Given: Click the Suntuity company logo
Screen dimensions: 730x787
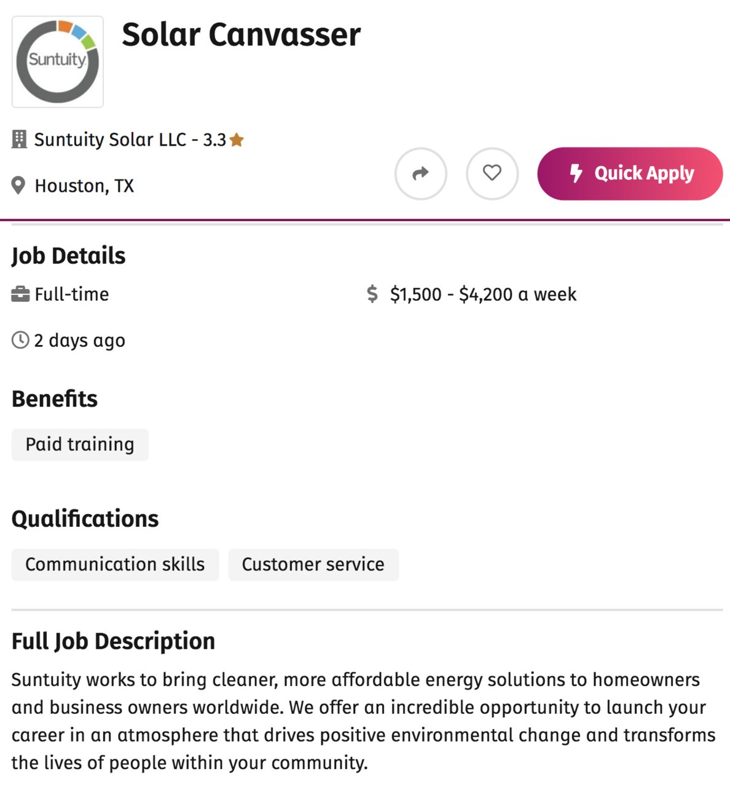Looking at the screenshot, I should coord(58,61).
